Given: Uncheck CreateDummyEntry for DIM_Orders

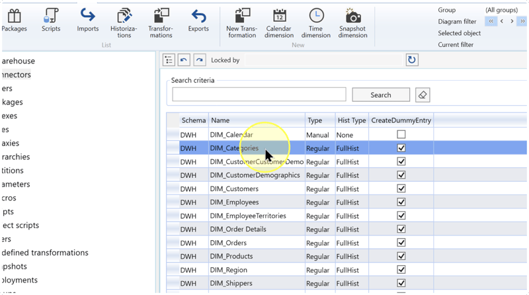Looking at the screenshot, I should (x=401, y=242).
